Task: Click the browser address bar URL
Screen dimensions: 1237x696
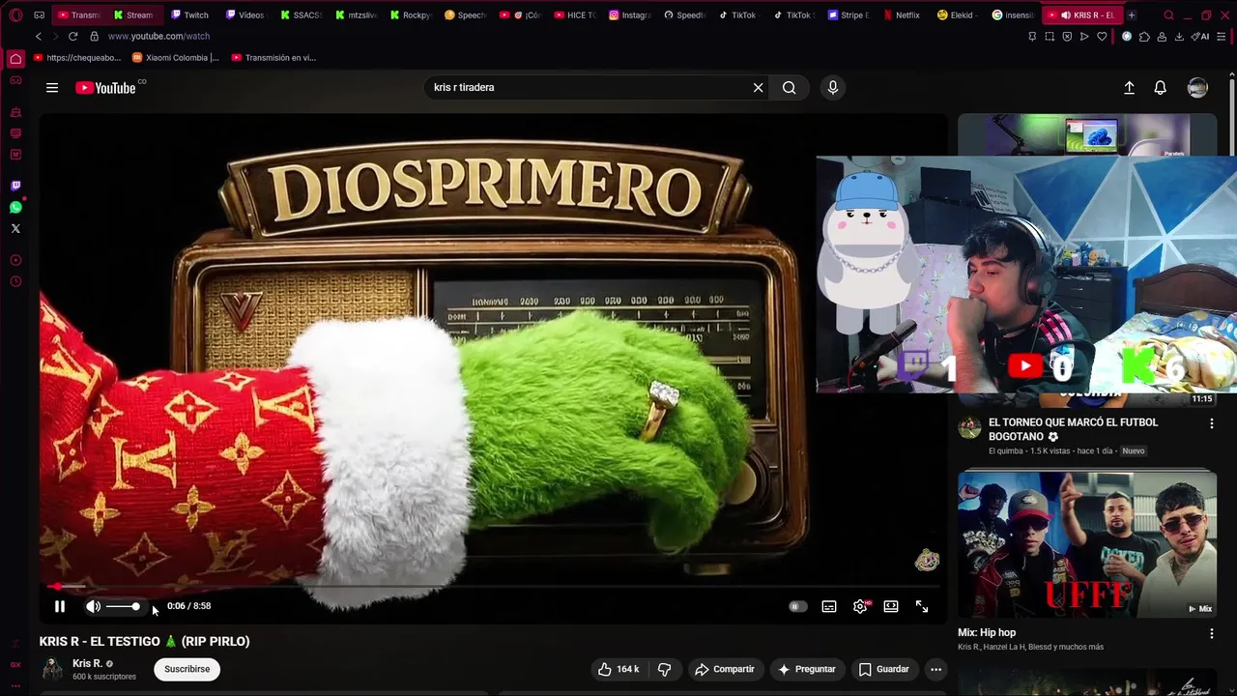Action: coord(158,36)
